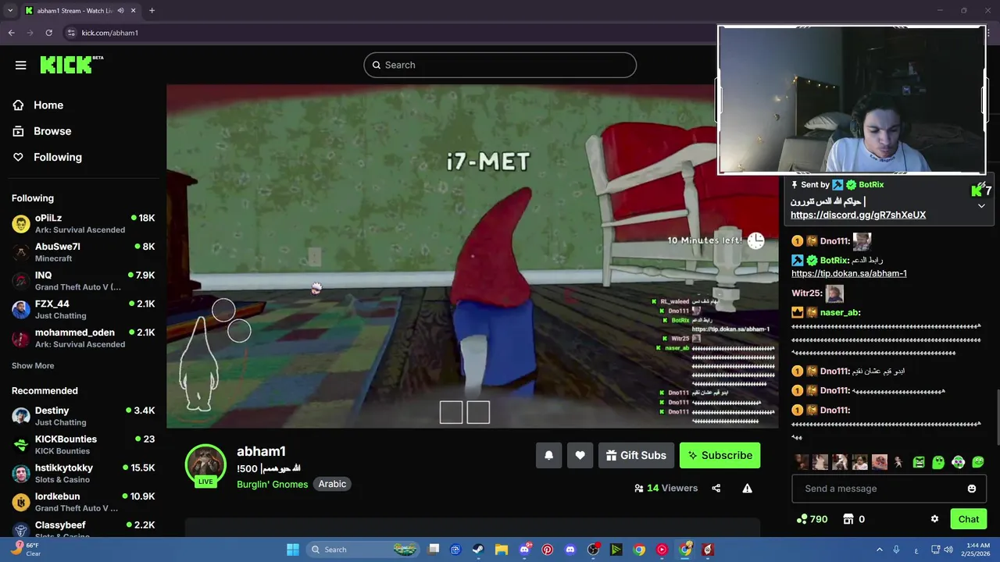Report the stream via warning icon
This screenshot has height=562, width=1000.
click(747, 488)
